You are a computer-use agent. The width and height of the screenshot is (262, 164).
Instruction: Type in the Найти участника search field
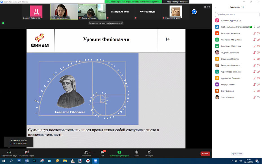[x=237, y=14]
